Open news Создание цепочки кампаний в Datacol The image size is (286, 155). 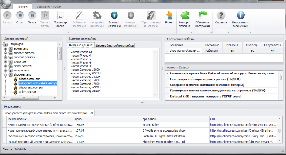coord(207,85)
